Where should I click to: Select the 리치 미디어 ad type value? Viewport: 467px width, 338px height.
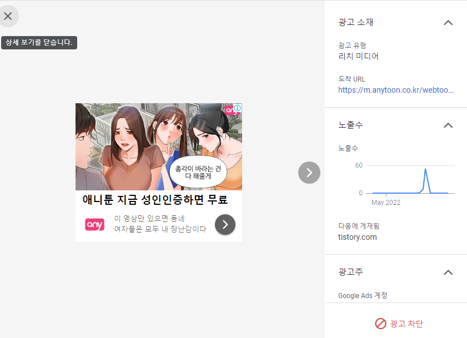click(358, 56)
